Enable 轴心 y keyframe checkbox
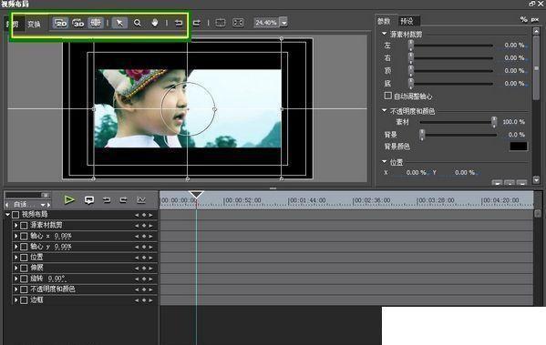 click(x=24, y=247)
